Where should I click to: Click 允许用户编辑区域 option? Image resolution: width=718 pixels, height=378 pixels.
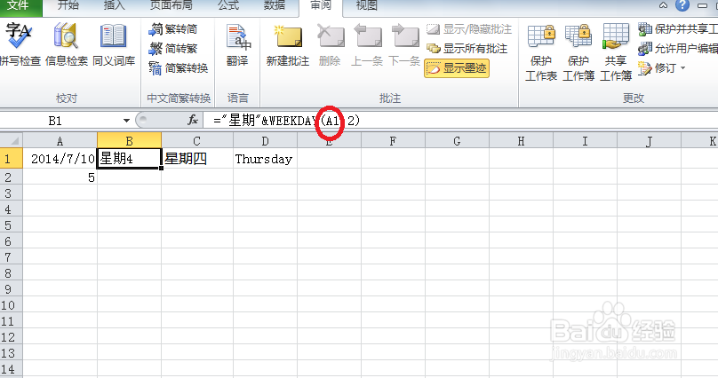[678, 49]
